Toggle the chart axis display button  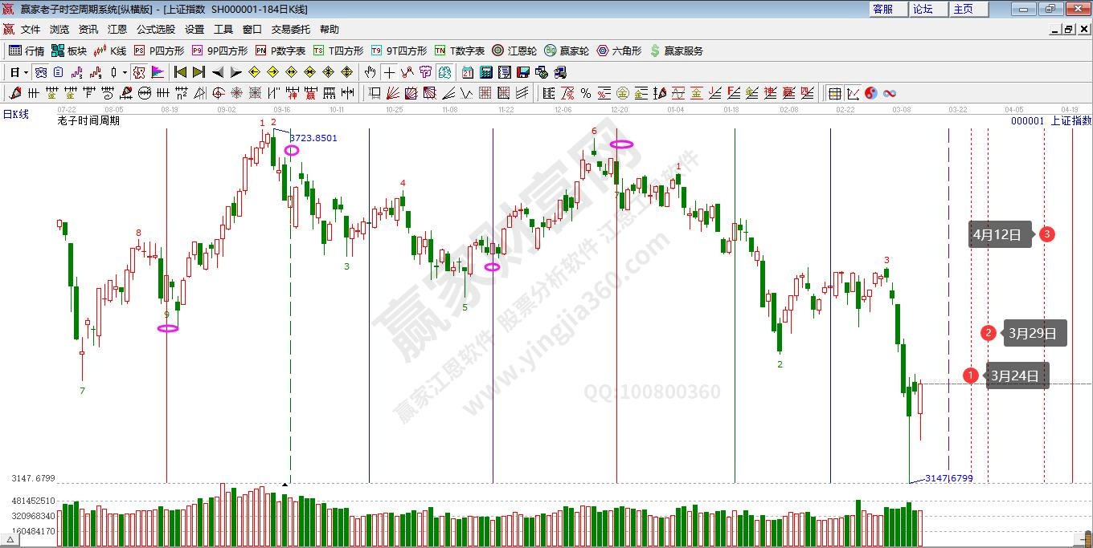853,93
